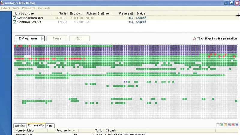This screenshot has width=240, height=135.
Task: Click the Disque local (C:) drive icon
Action: point(19,18)
